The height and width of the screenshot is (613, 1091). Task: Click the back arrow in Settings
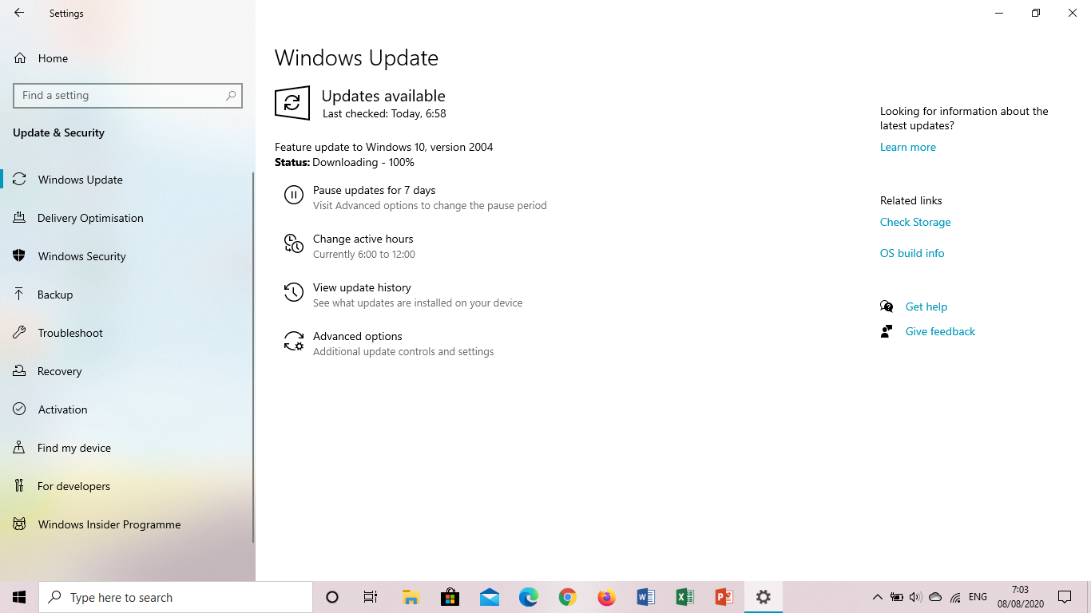pyautogui.click(x=19, y=13)
